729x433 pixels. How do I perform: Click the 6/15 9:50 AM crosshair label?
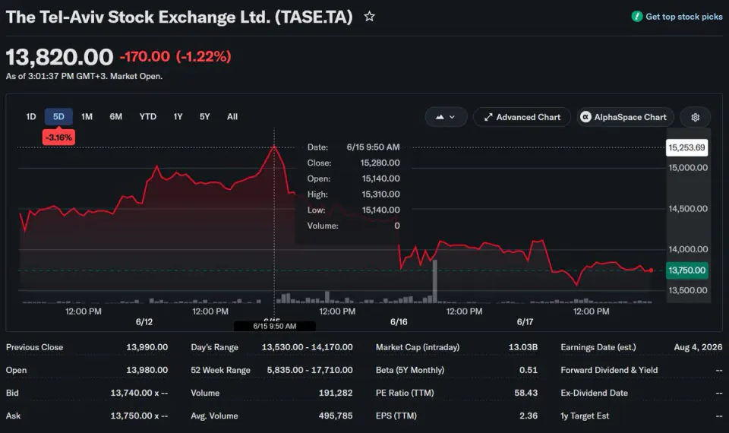[274, 326]
